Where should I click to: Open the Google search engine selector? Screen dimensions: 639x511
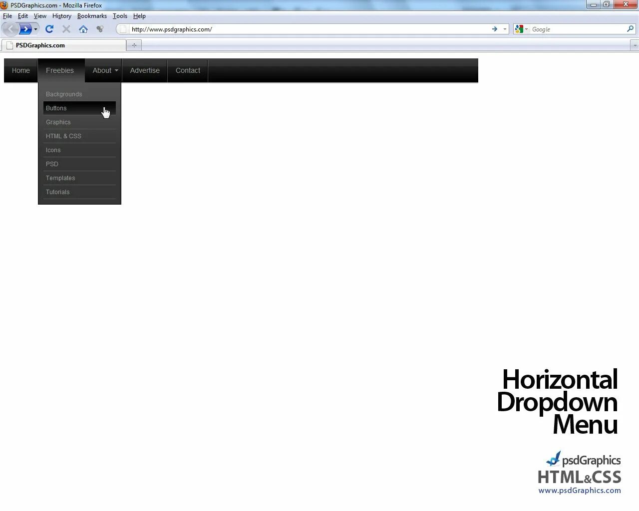point(521,29)
